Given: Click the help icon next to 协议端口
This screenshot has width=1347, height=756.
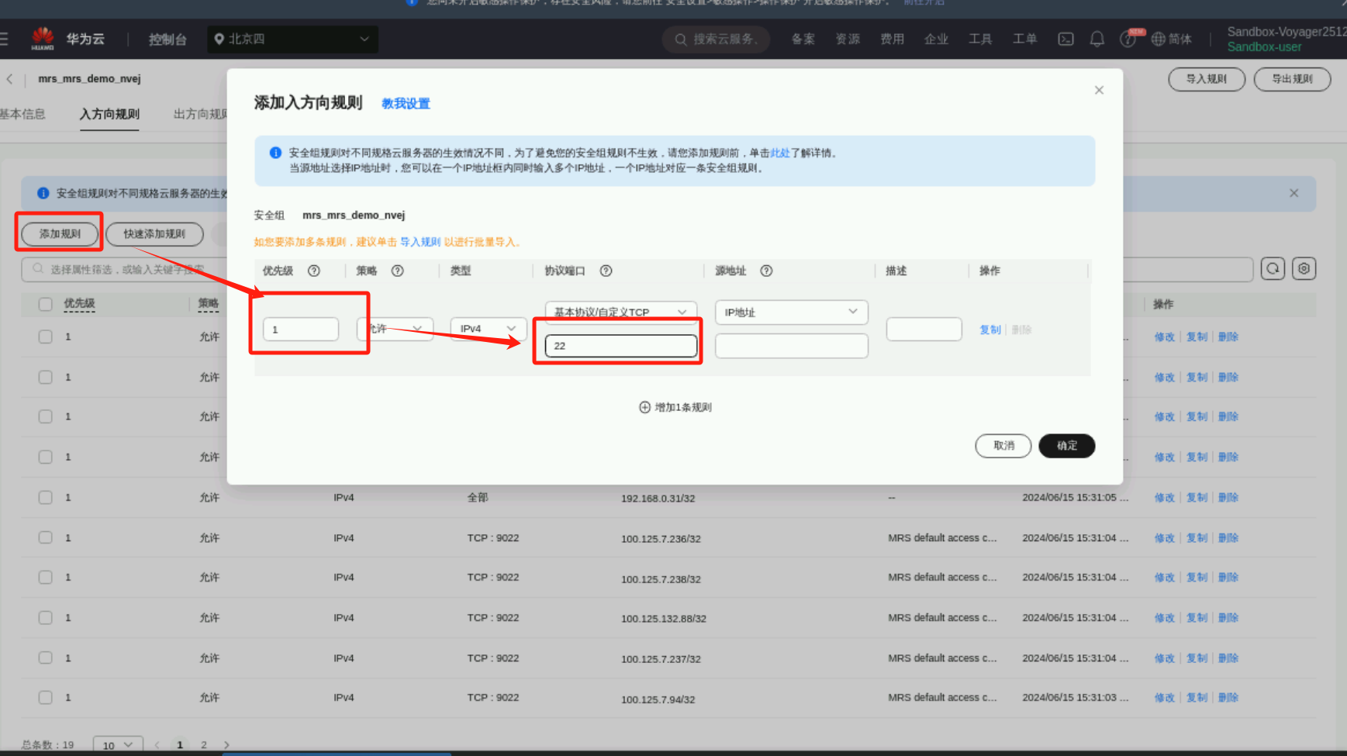Looking at the screenshot, I should pos(606,271).
